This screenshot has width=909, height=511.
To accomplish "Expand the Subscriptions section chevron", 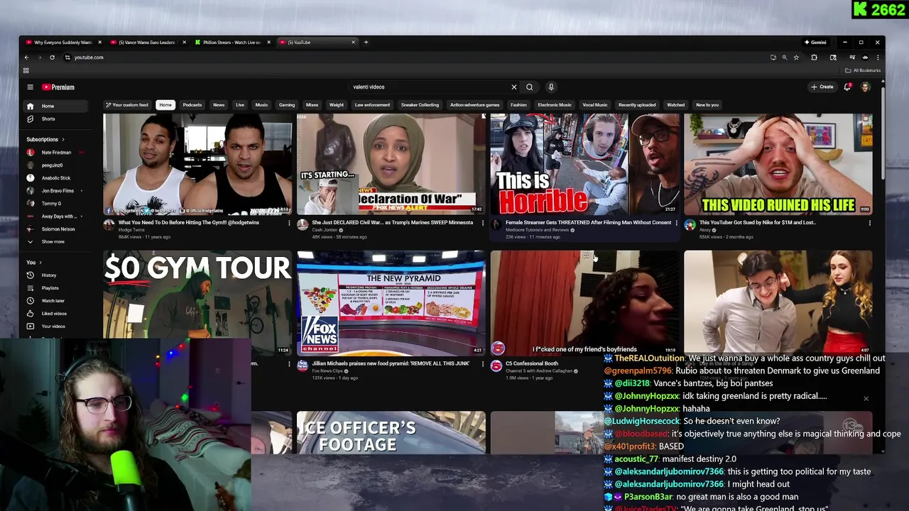I will [x=62, y=140].
